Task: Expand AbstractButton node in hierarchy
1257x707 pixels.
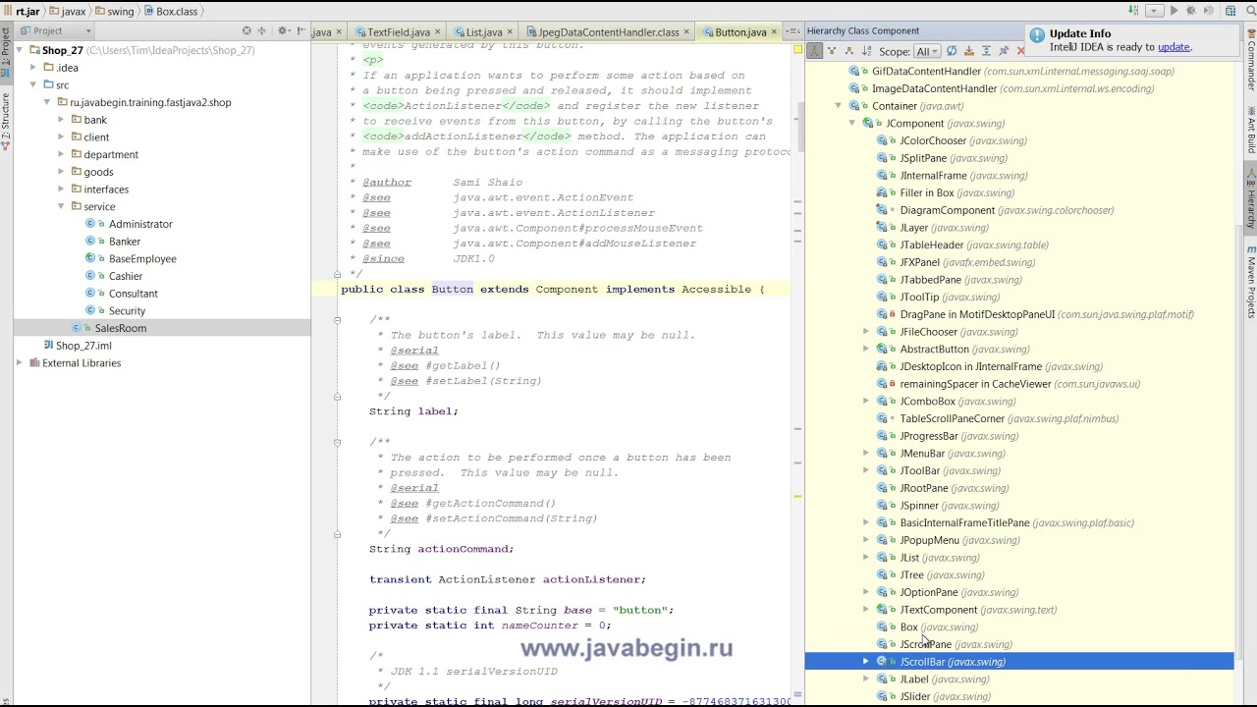Action: pos(865,350)
